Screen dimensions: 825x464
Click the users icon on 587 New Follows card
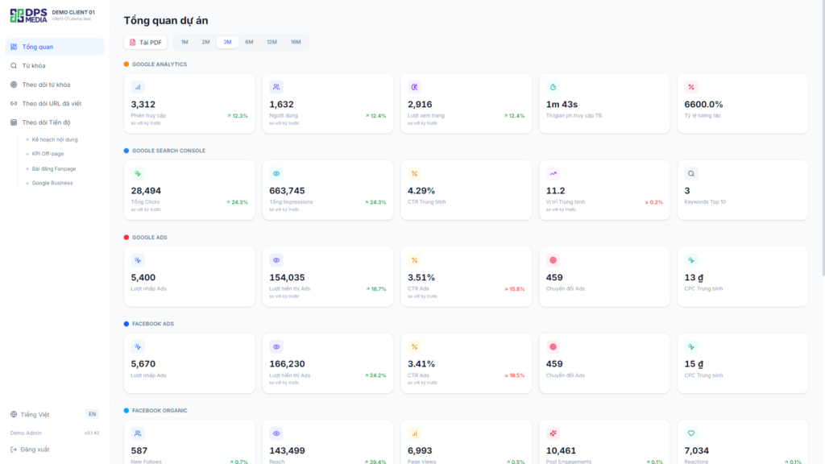(138, 433)
